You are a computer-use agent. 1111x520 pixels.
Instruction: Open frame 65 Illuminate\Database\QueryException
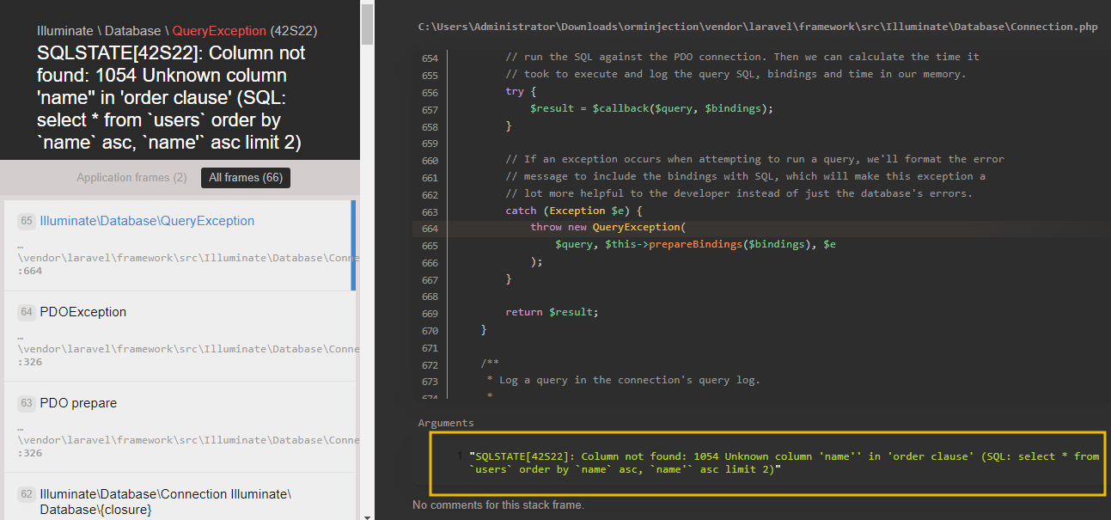(147, 221)
